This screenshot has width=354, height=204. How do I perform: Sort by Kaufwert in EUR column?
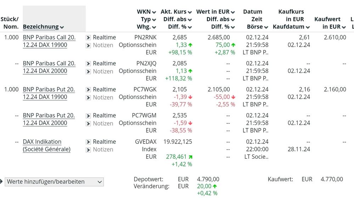[x=343, y=27]
